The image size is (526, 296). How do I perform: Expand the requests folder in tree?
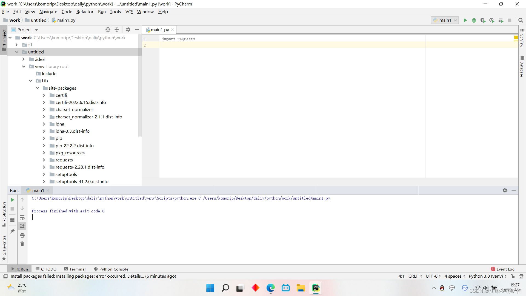click(44, 160)
